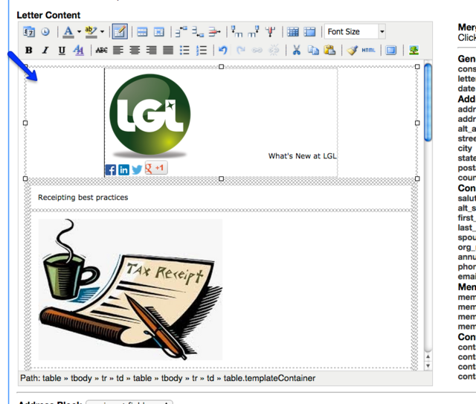Click the "Receipting best practices" heading
476x404 pixels.
click(x=83, y=197)
